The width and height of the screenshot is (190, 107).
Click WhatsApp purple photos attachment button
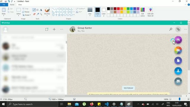(178, 40)
